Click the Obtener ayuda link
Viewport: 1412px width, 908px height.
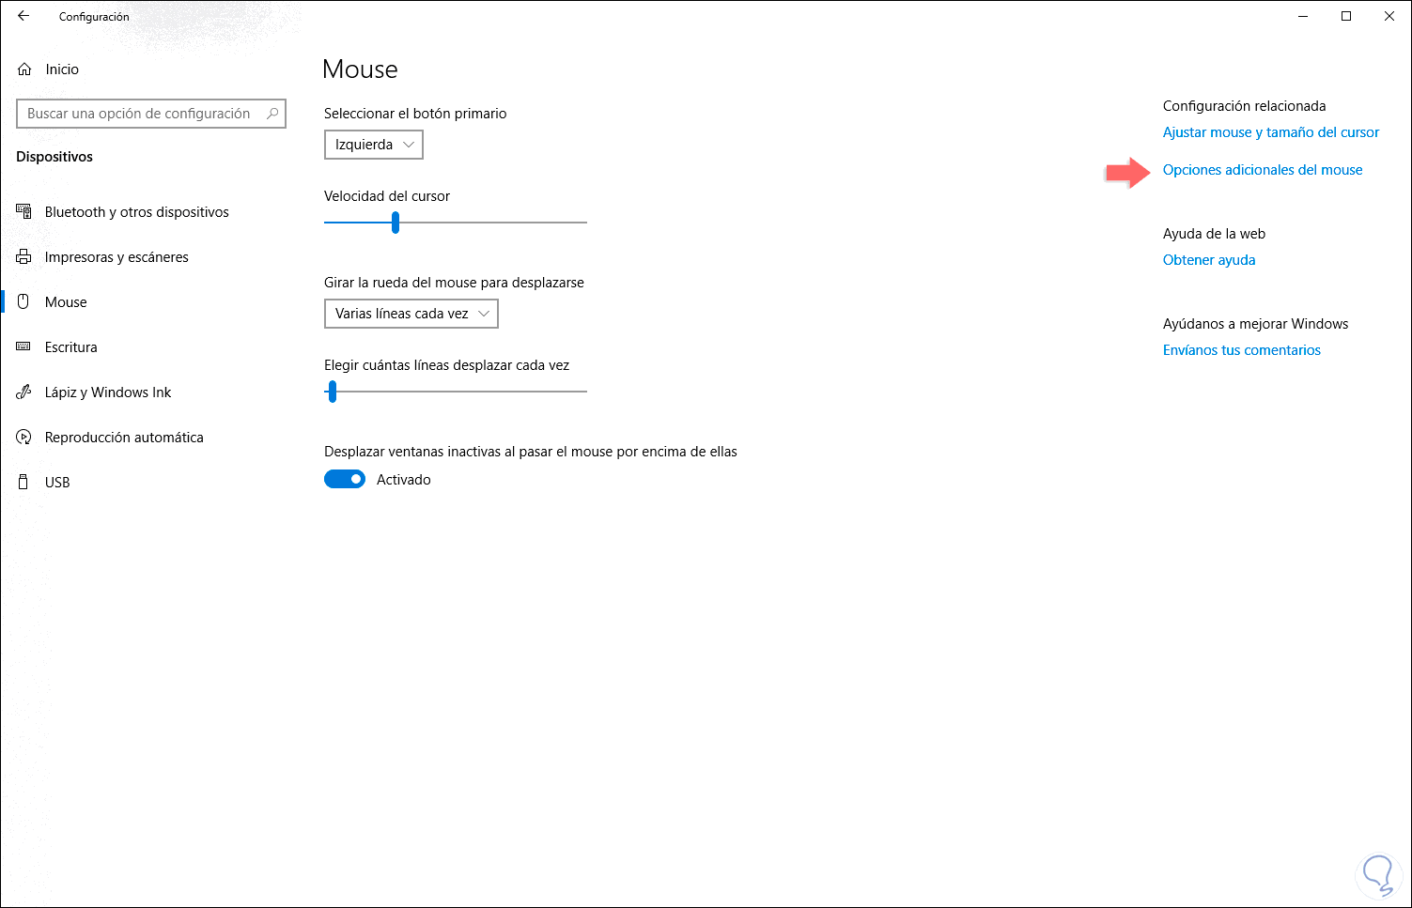click(1209, 260)
